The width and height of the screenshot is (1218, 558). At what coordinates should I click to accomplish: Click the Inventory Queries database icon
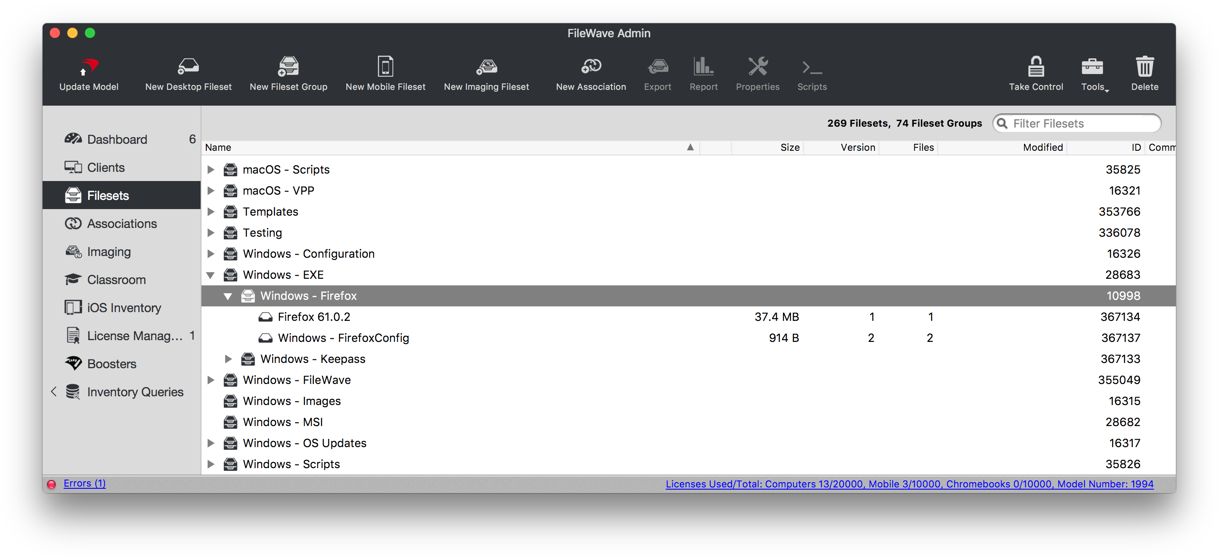(73, 392)
